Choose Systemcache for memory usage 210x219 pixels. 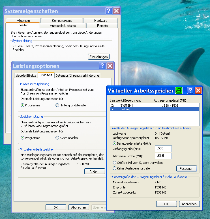(57, 138)
